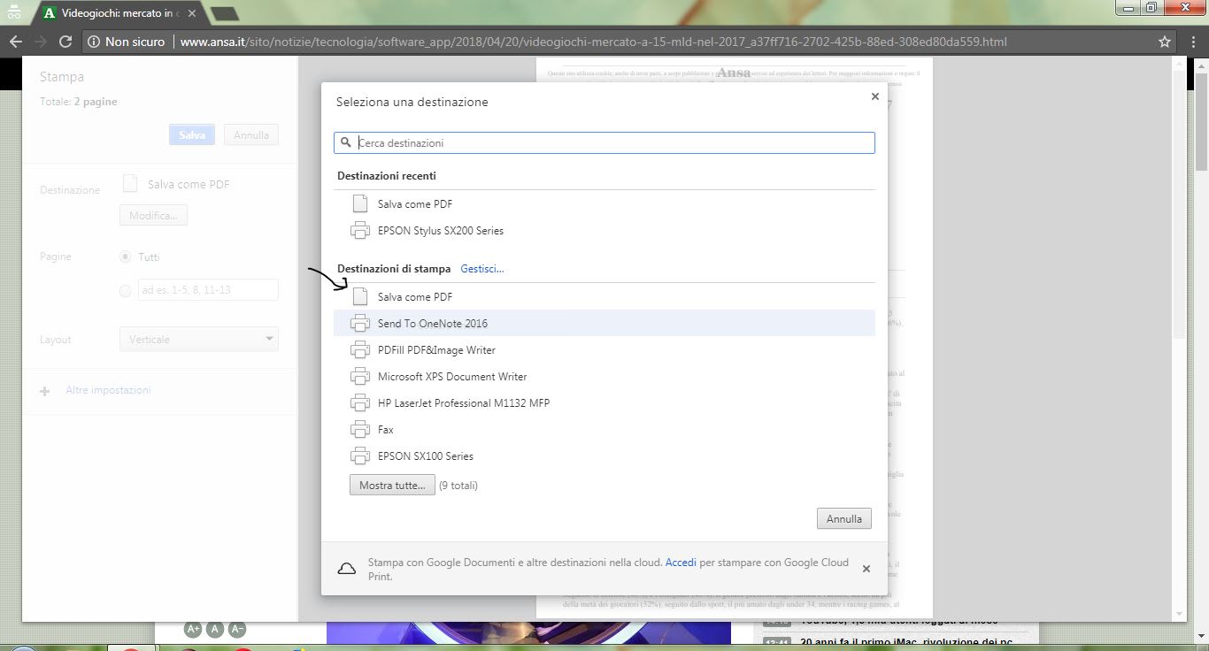
Task: Click the printer icon beside HP LaserJet Professional M1132 MFP
Action: click(x=359, y=402)
